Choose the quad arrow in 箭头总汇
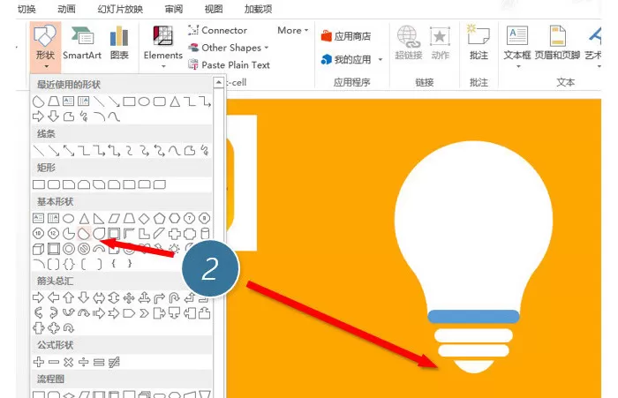The width and height of the screenshot is (618, 398). (129, 298)
